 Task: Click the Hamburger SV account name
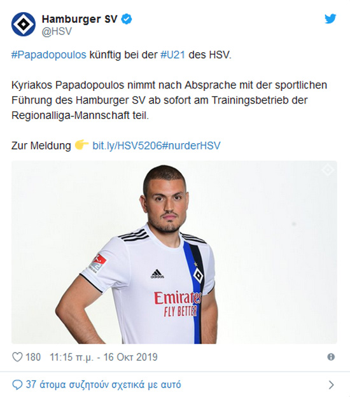pyautogui.click(x=80, y=19)
